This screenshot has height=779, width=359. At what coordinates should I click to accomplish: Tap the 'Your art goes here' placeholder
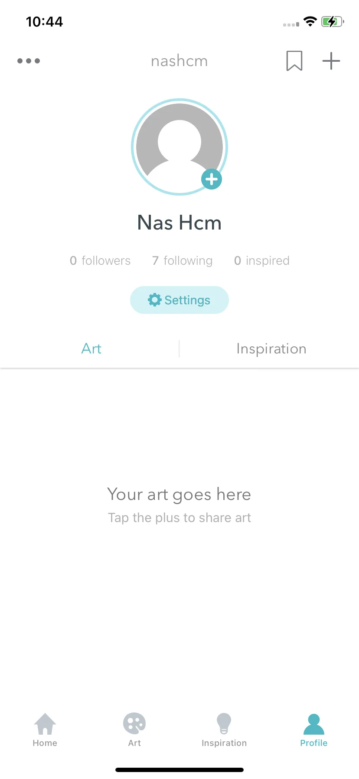(179, 494)
